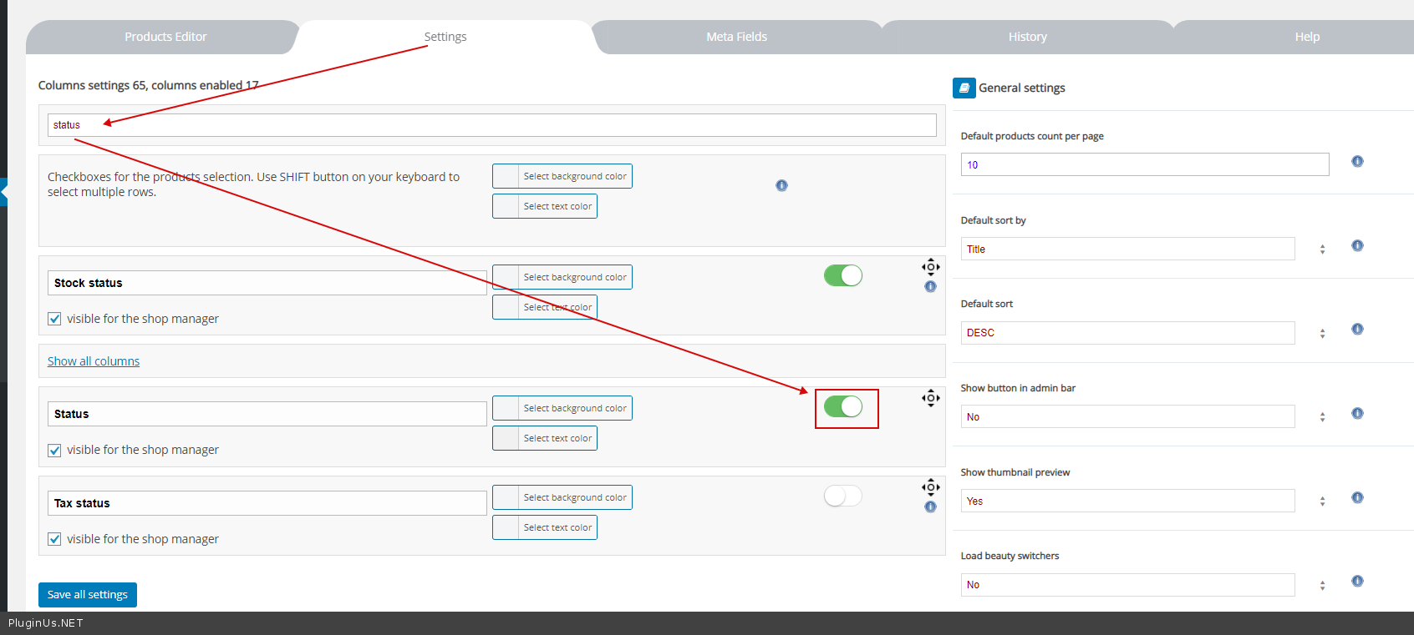Image resolution: width=1414 pixels, height=635 pixels.
Task: Switch to the Products Editor tab
Action: (165, 37)
